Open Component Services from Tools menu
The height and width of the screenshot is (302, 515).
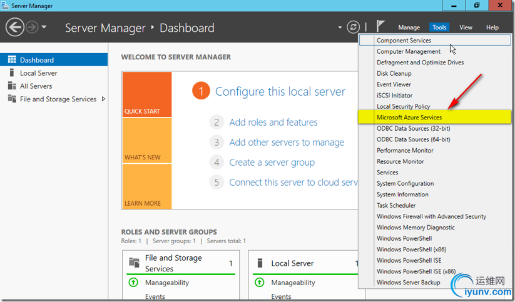point(435,40)
